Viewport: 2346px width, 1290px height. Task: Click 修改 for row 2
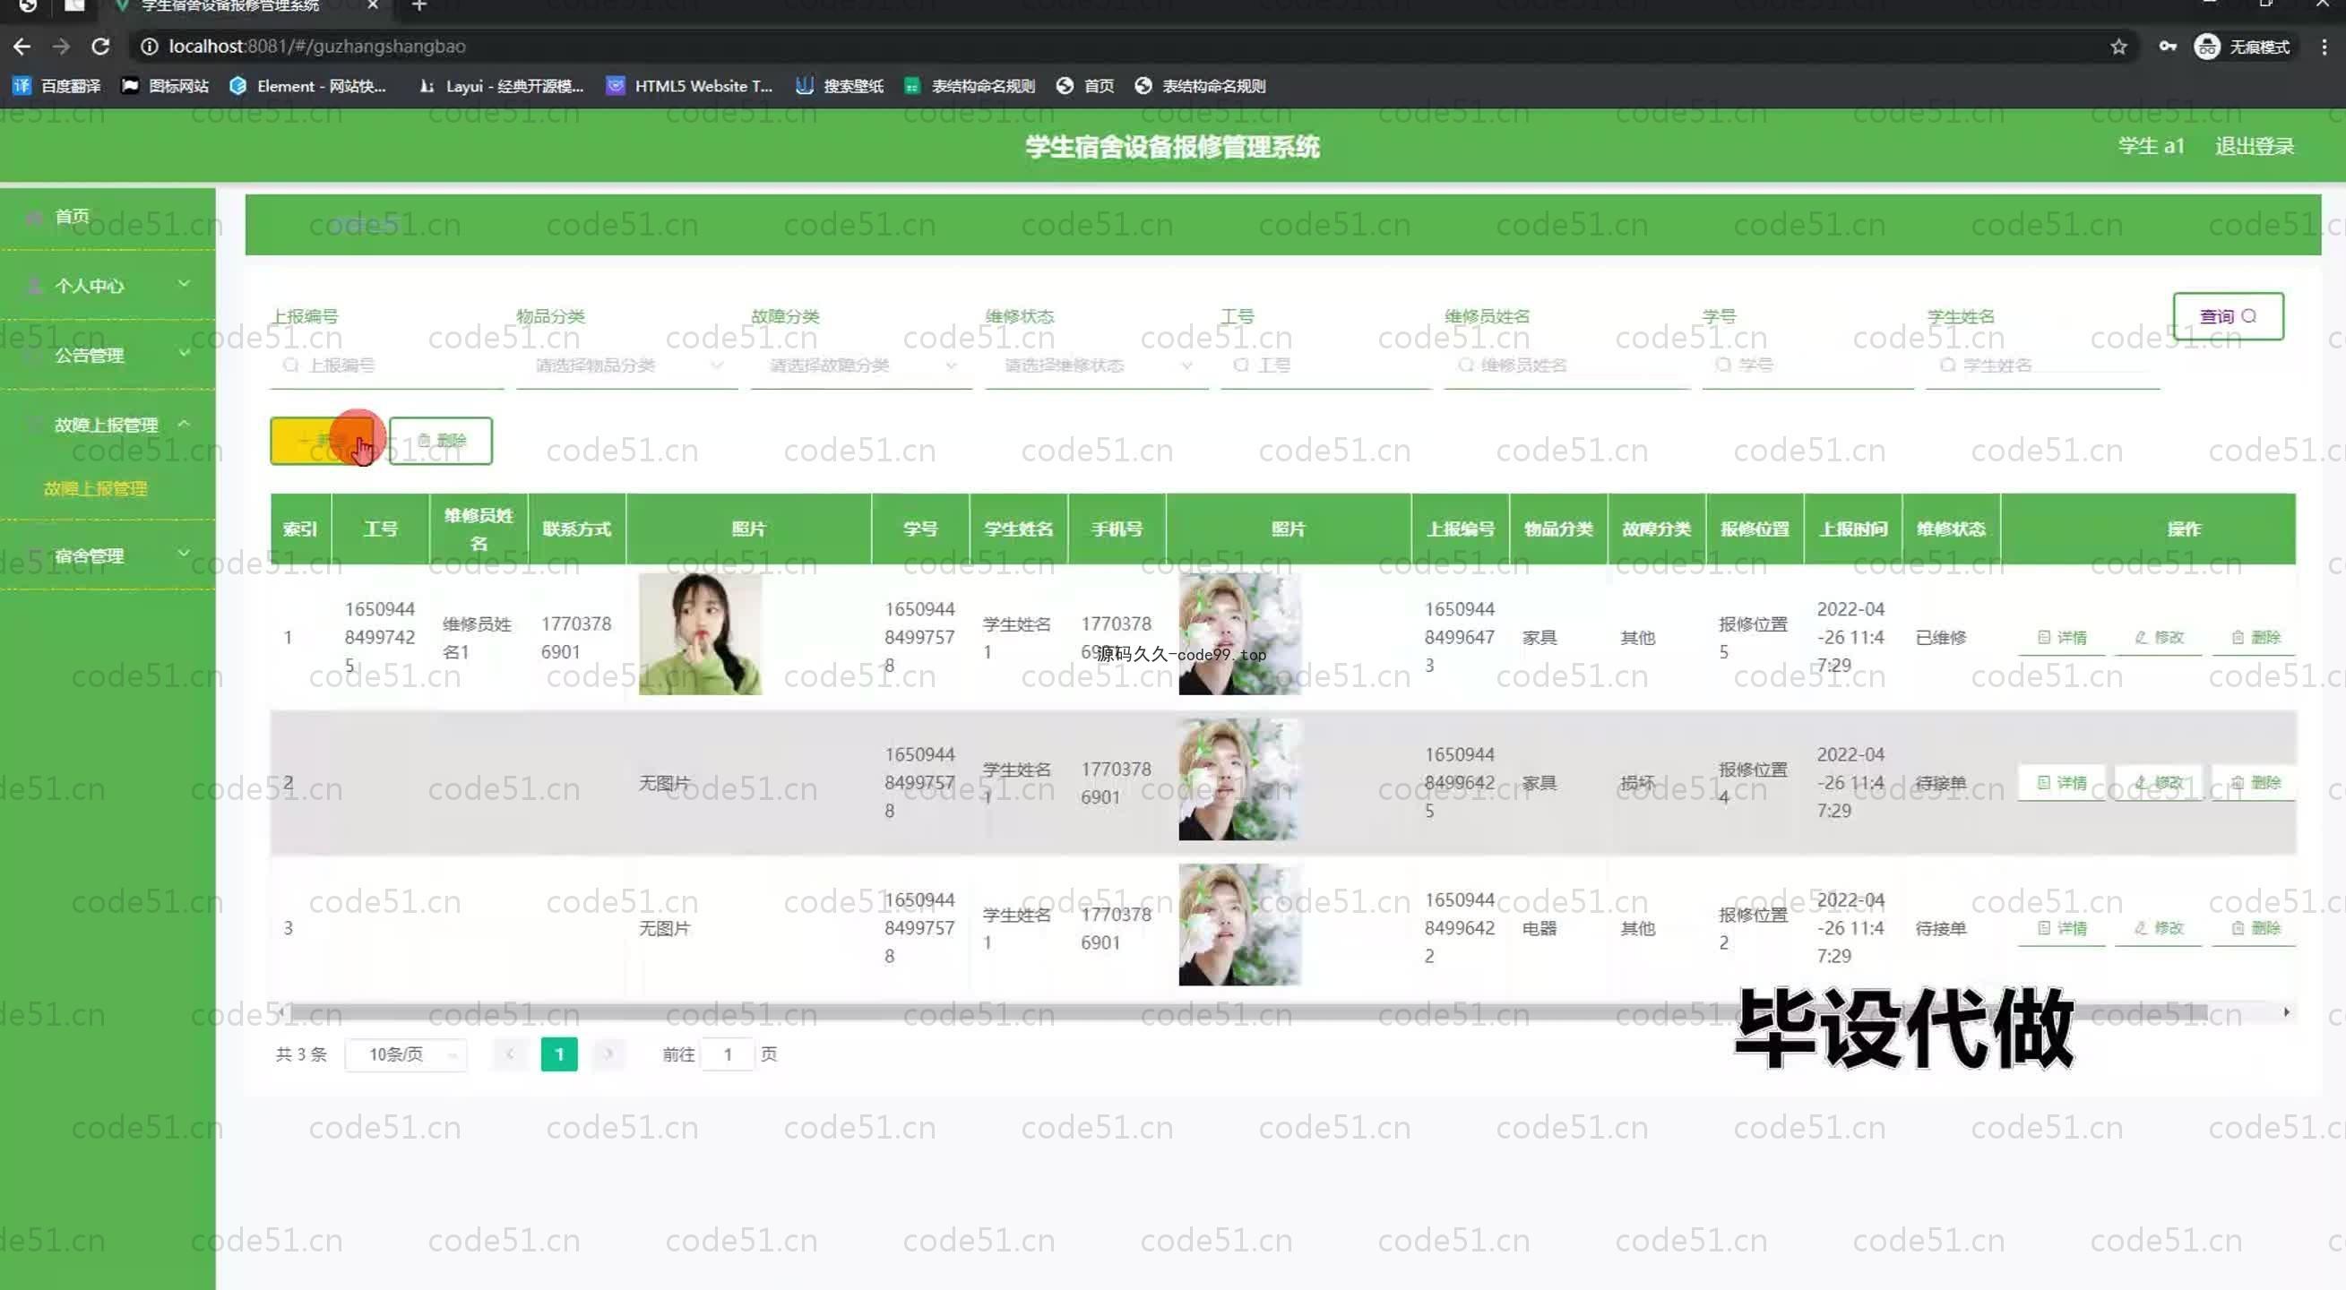(x=2159, y=783)
